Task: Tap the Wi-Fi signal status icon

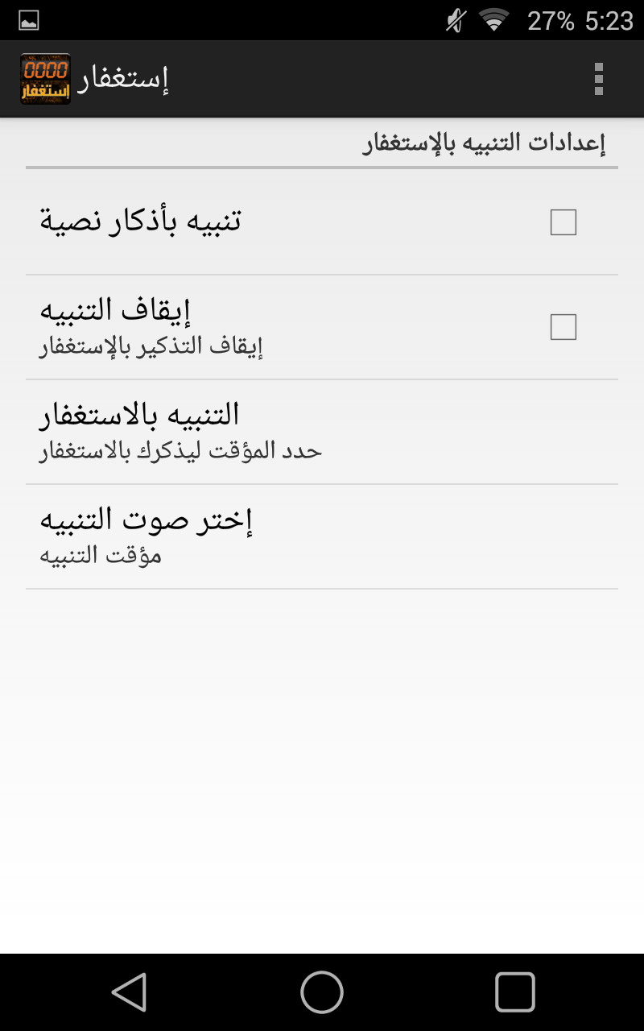Action: point(493,21)
